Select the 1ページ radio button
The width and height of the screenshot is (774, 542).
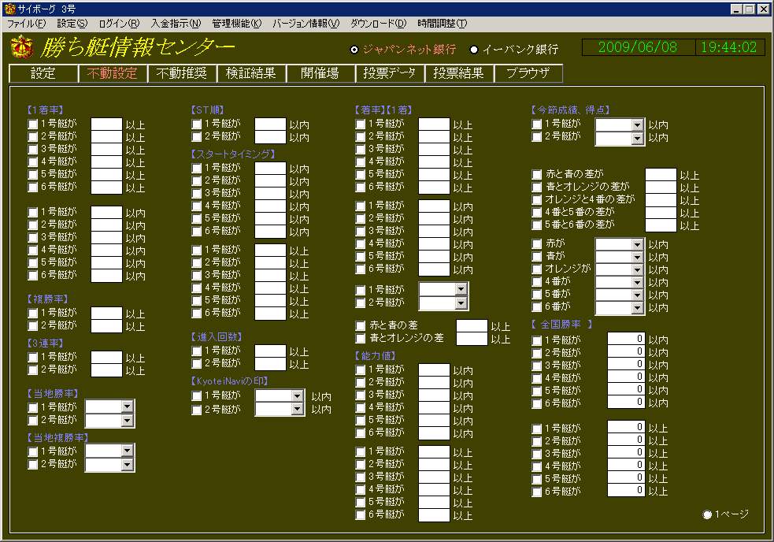(707, 515)
